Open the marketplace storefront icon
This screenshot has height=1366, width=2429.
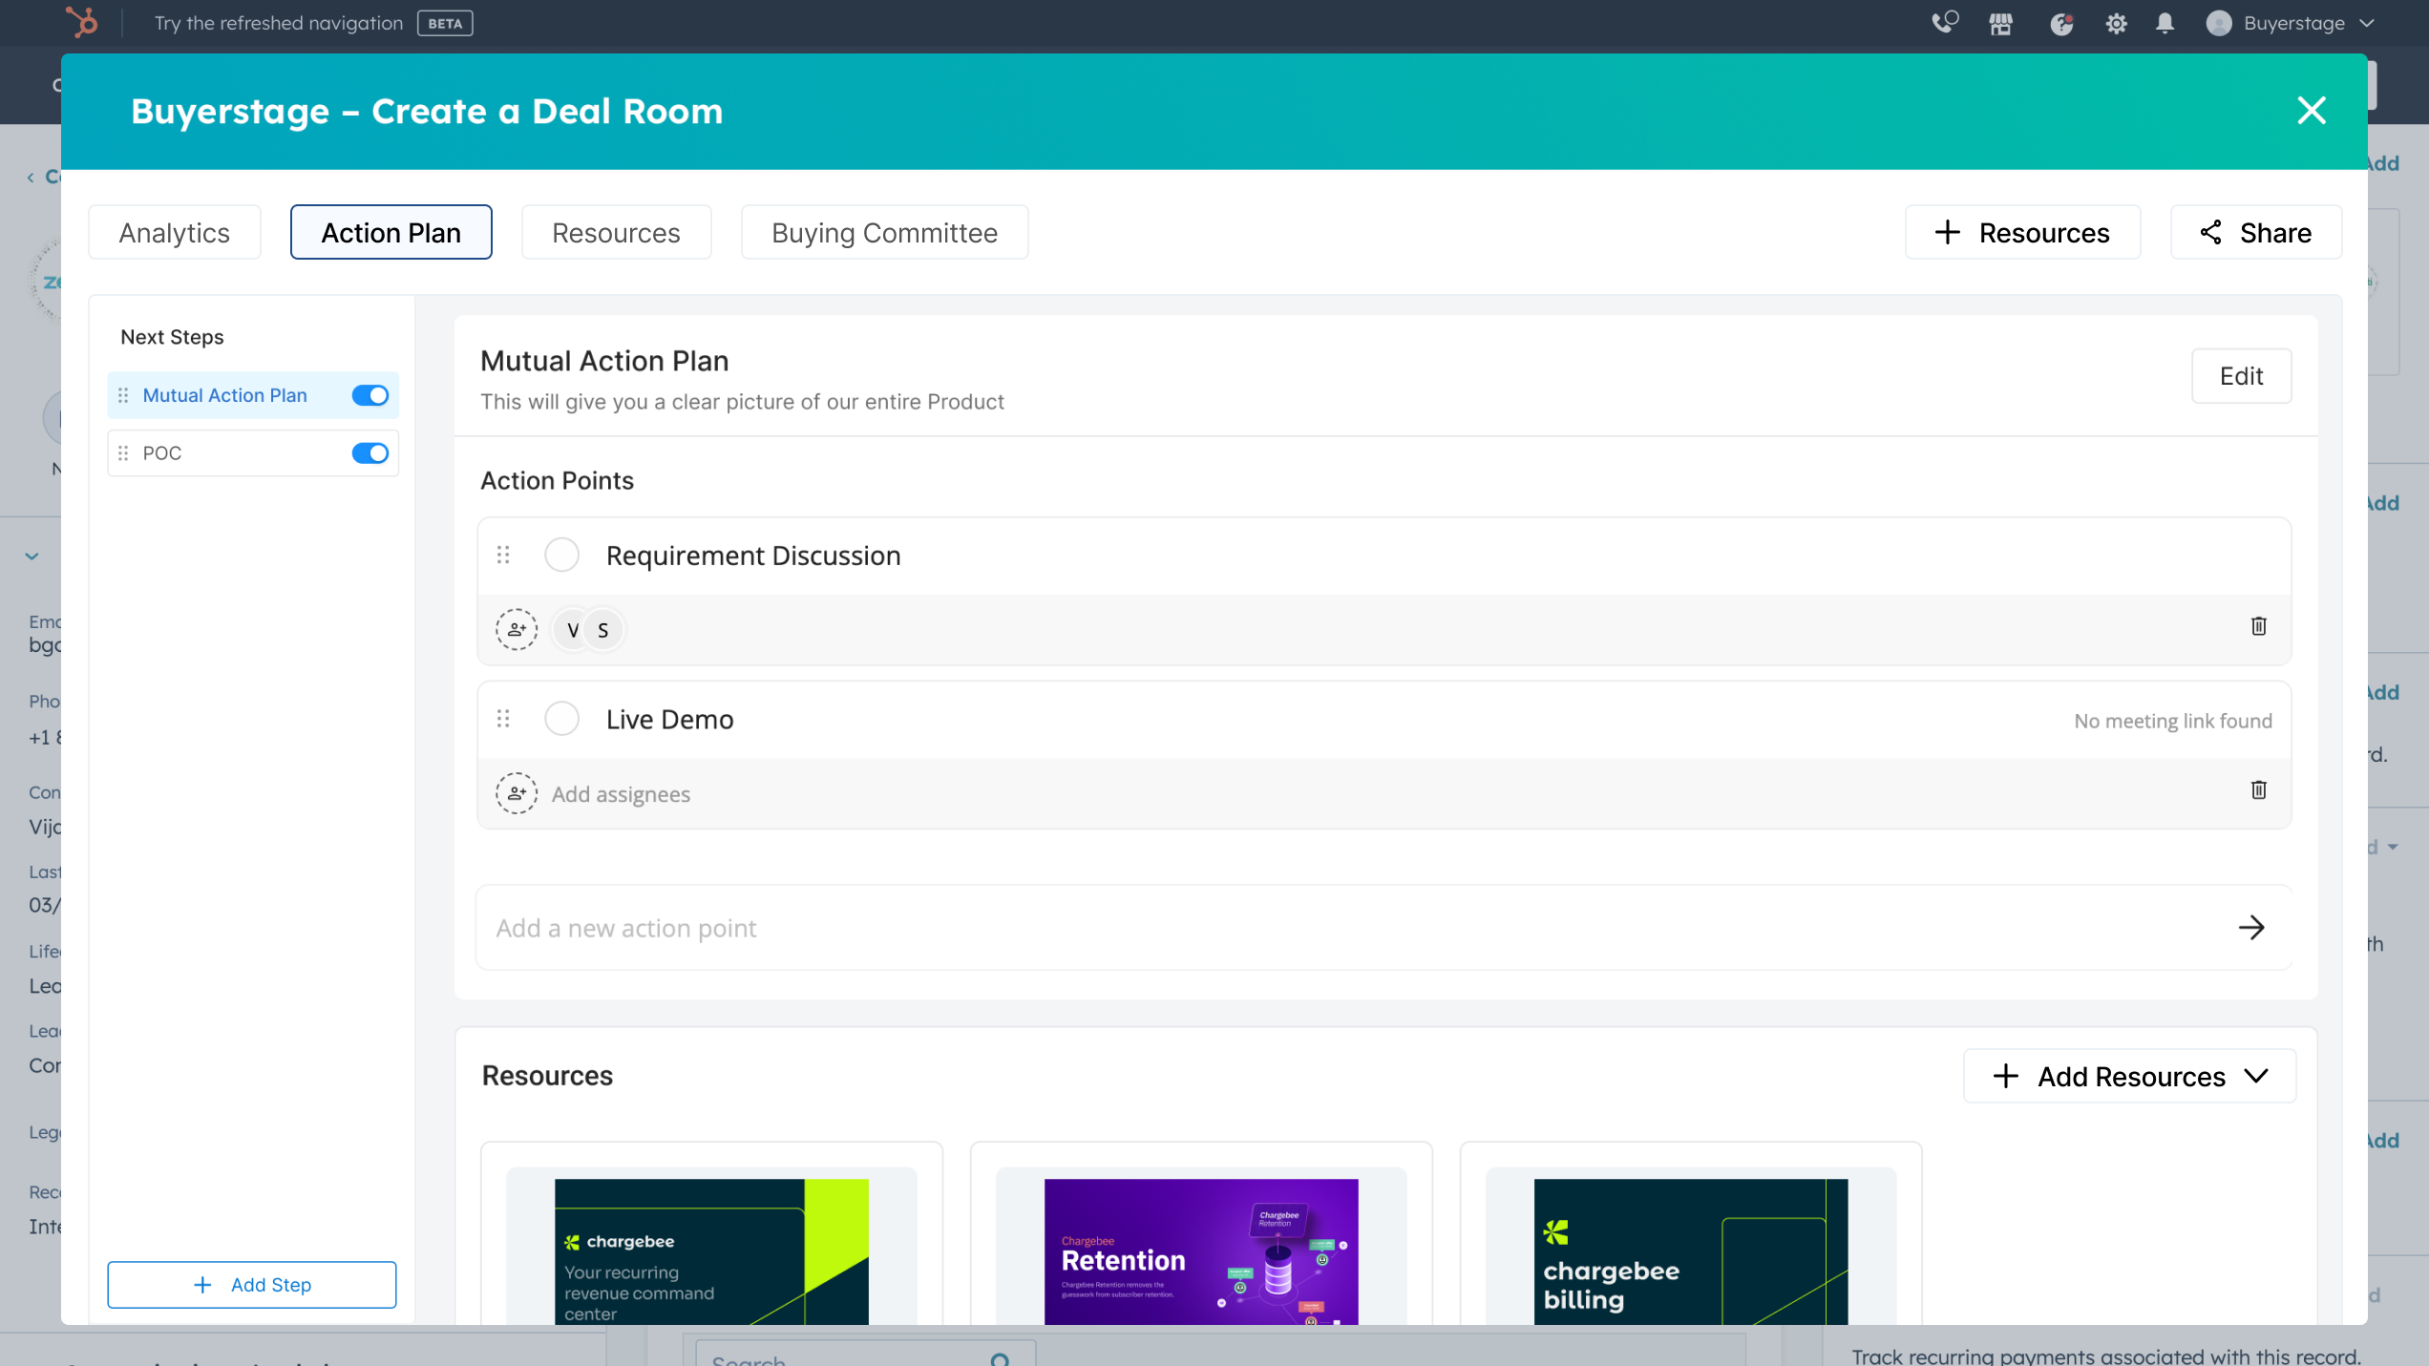pyautogui.click(x=2000, y=24)
